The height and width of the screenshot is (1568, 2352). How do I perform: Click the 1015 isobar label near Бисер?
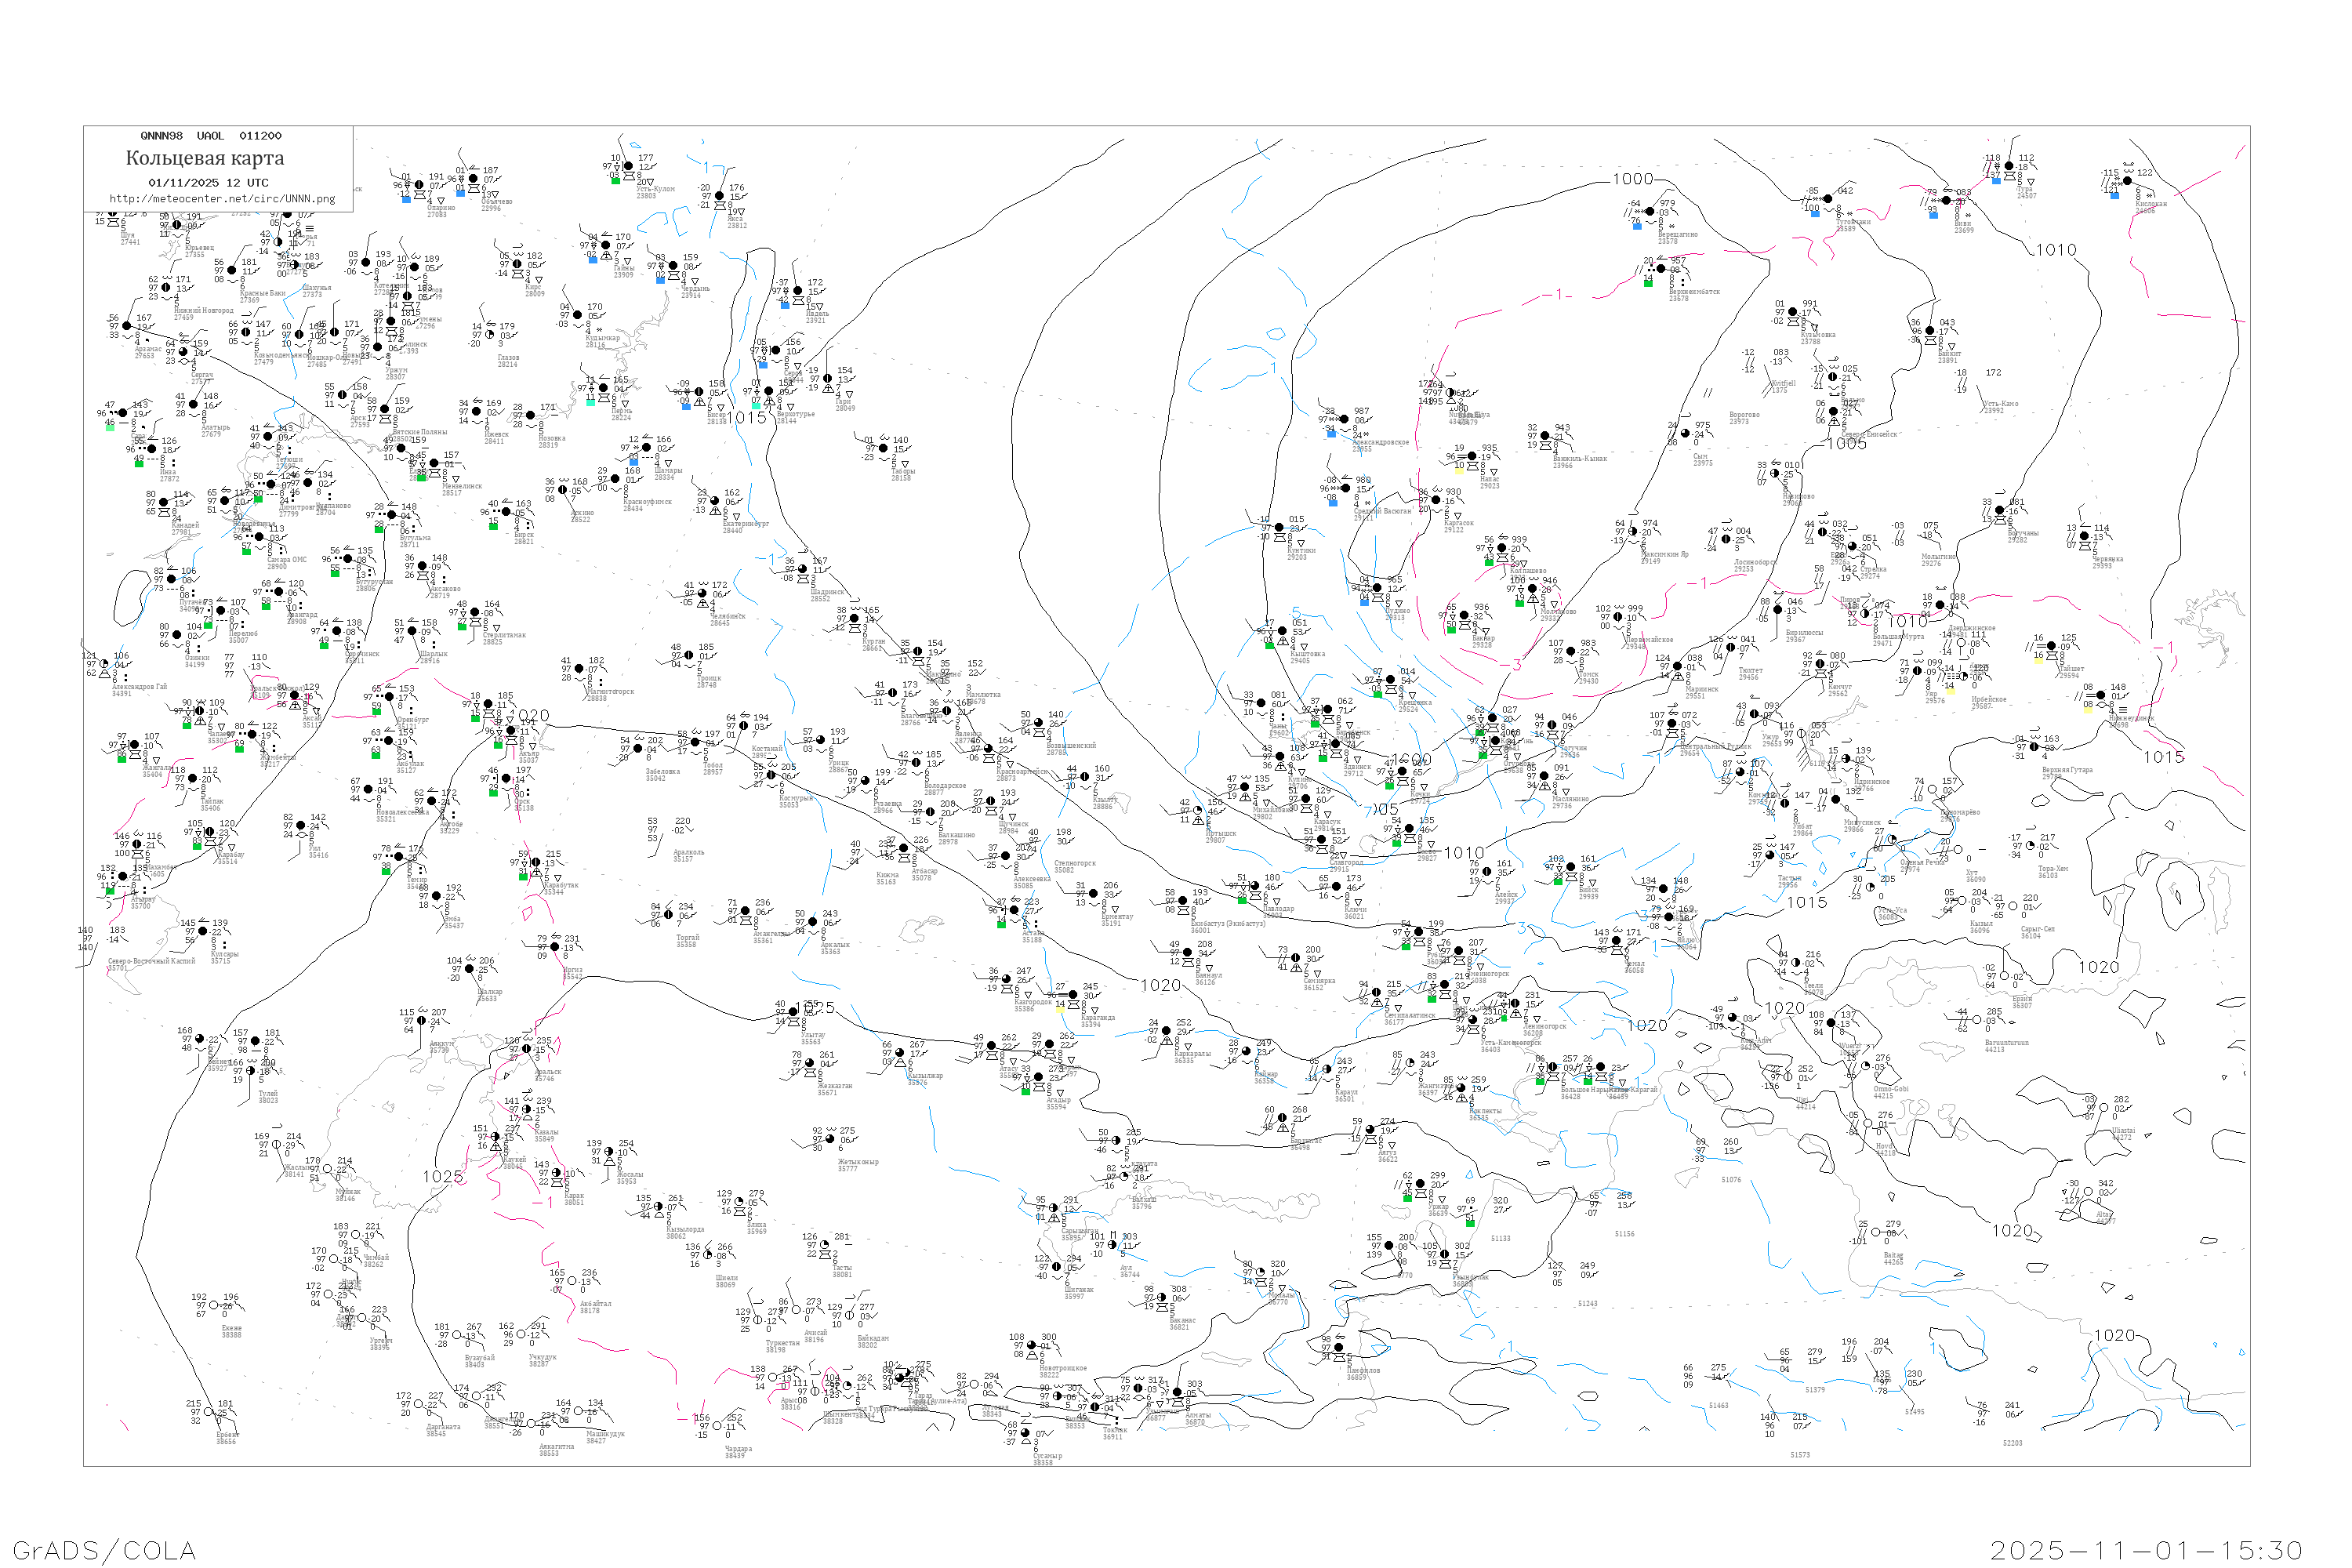point(746,418)
